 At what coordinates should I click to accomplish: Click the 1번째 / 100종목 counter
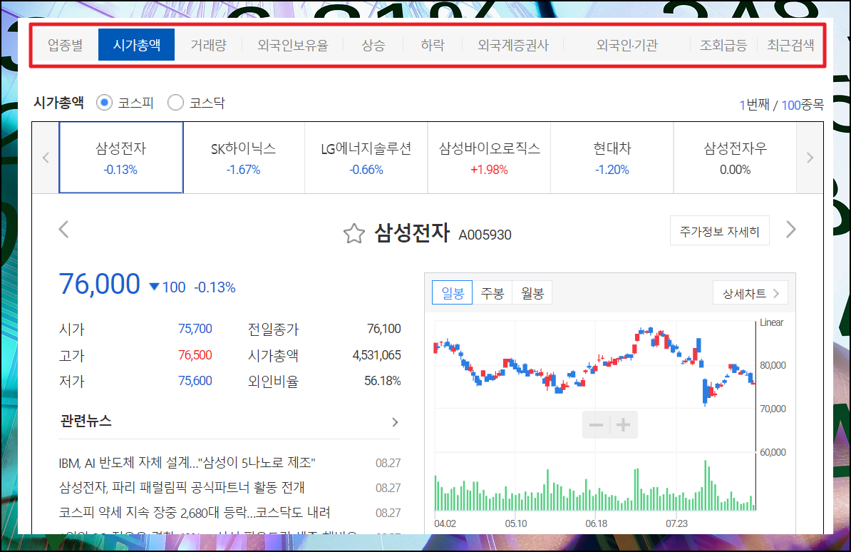click(781, 104)
